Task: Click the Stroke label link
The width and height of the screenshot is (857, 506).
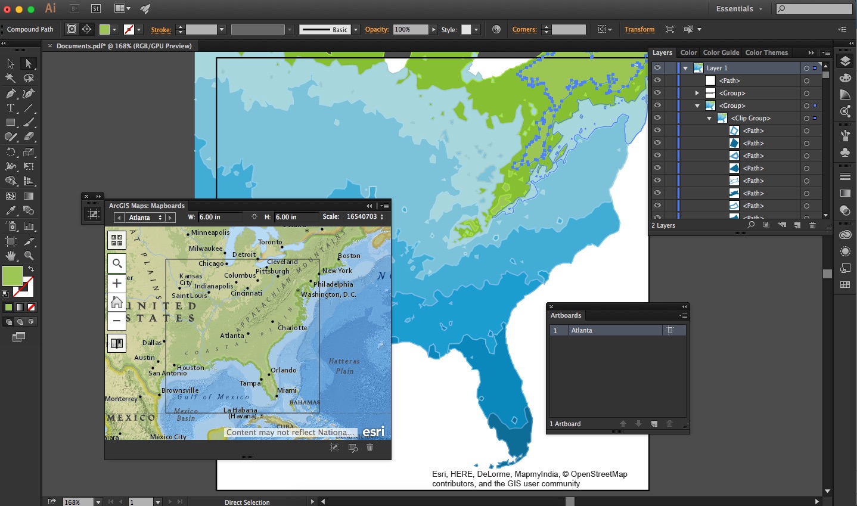Action: point(161,29)
